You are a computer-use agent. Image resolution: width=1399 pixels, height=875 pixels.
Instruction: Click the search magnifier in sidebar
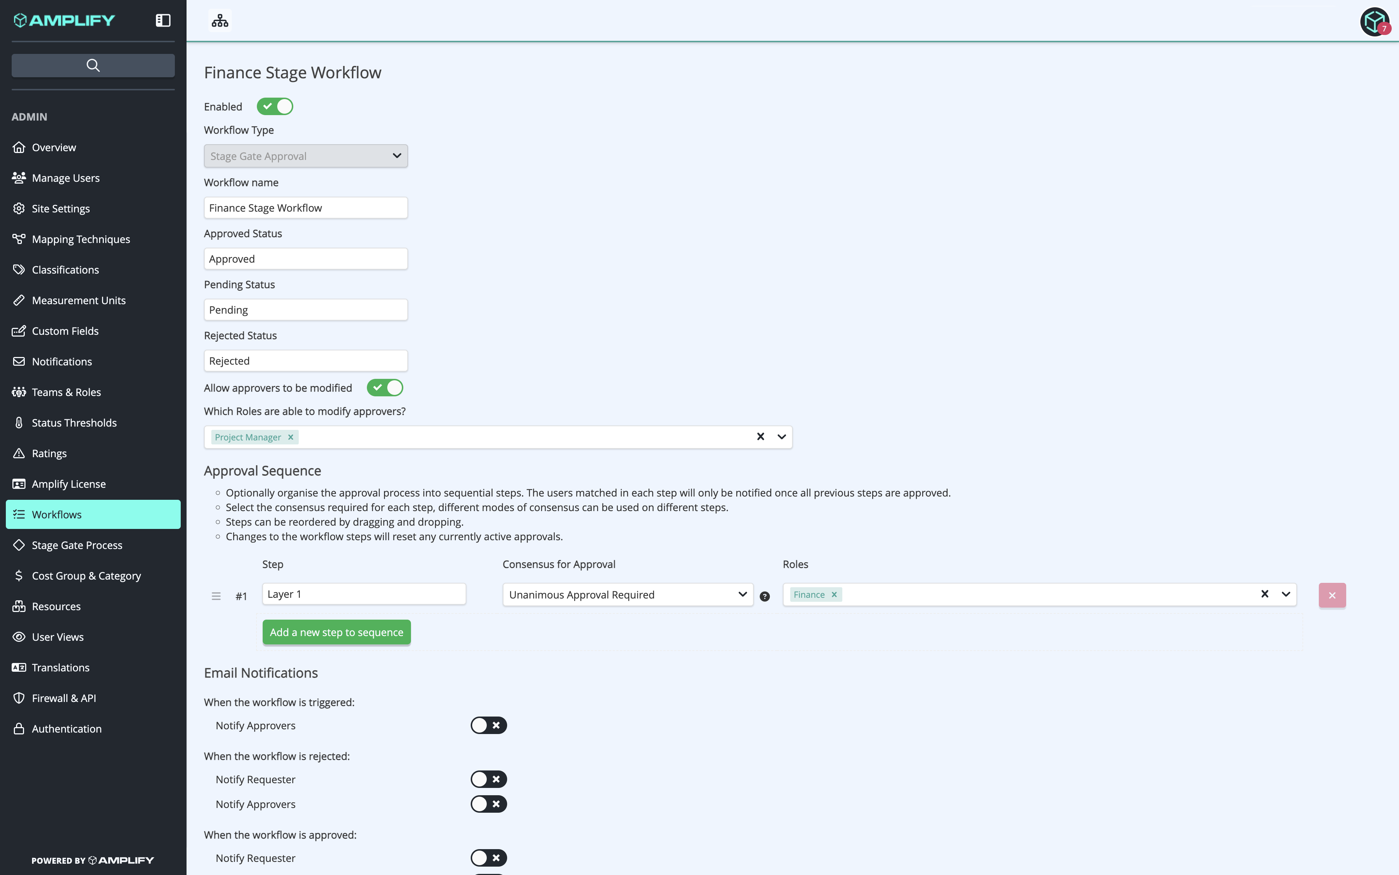pos(93,66)
